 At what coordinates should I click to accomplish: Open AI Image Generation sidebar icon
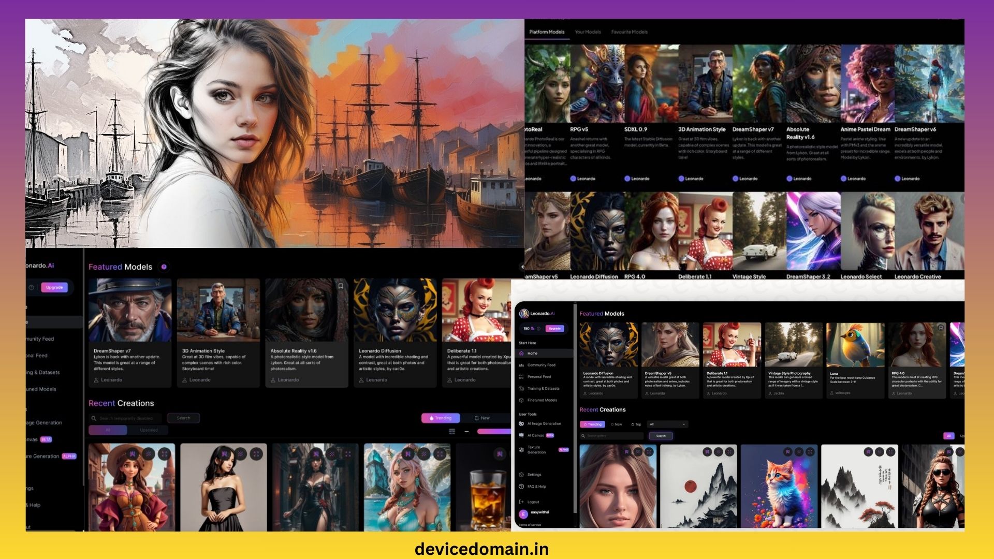point(522,424)
